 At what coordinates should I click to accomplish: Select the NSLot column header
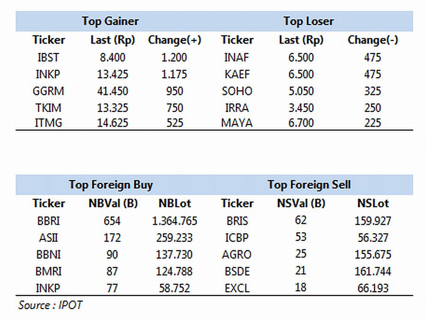coord(373,203)
